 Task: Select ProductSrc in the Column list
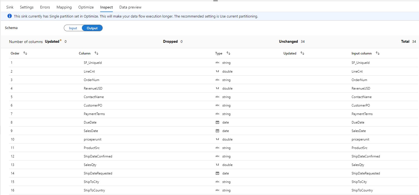[x=92, y=148]
